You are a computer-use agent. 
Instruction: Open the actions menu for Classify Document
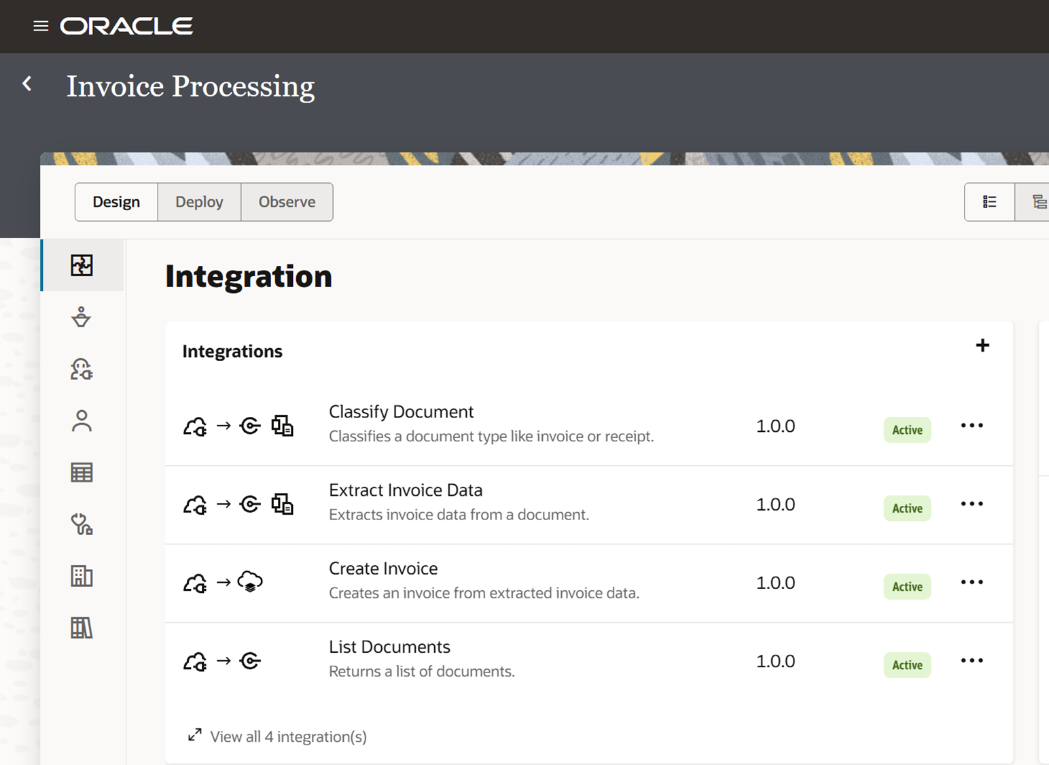coord(972,424)
